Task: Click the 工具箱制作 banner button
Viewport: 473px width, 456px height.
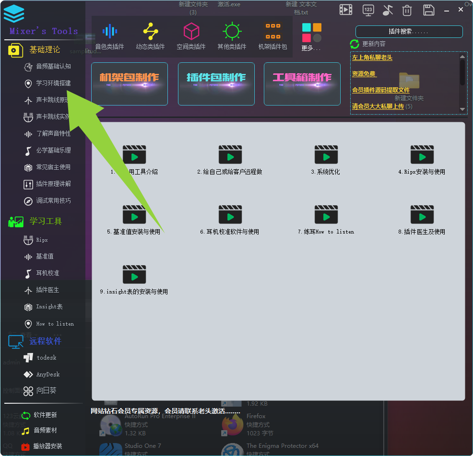Action: coord(302,84)
